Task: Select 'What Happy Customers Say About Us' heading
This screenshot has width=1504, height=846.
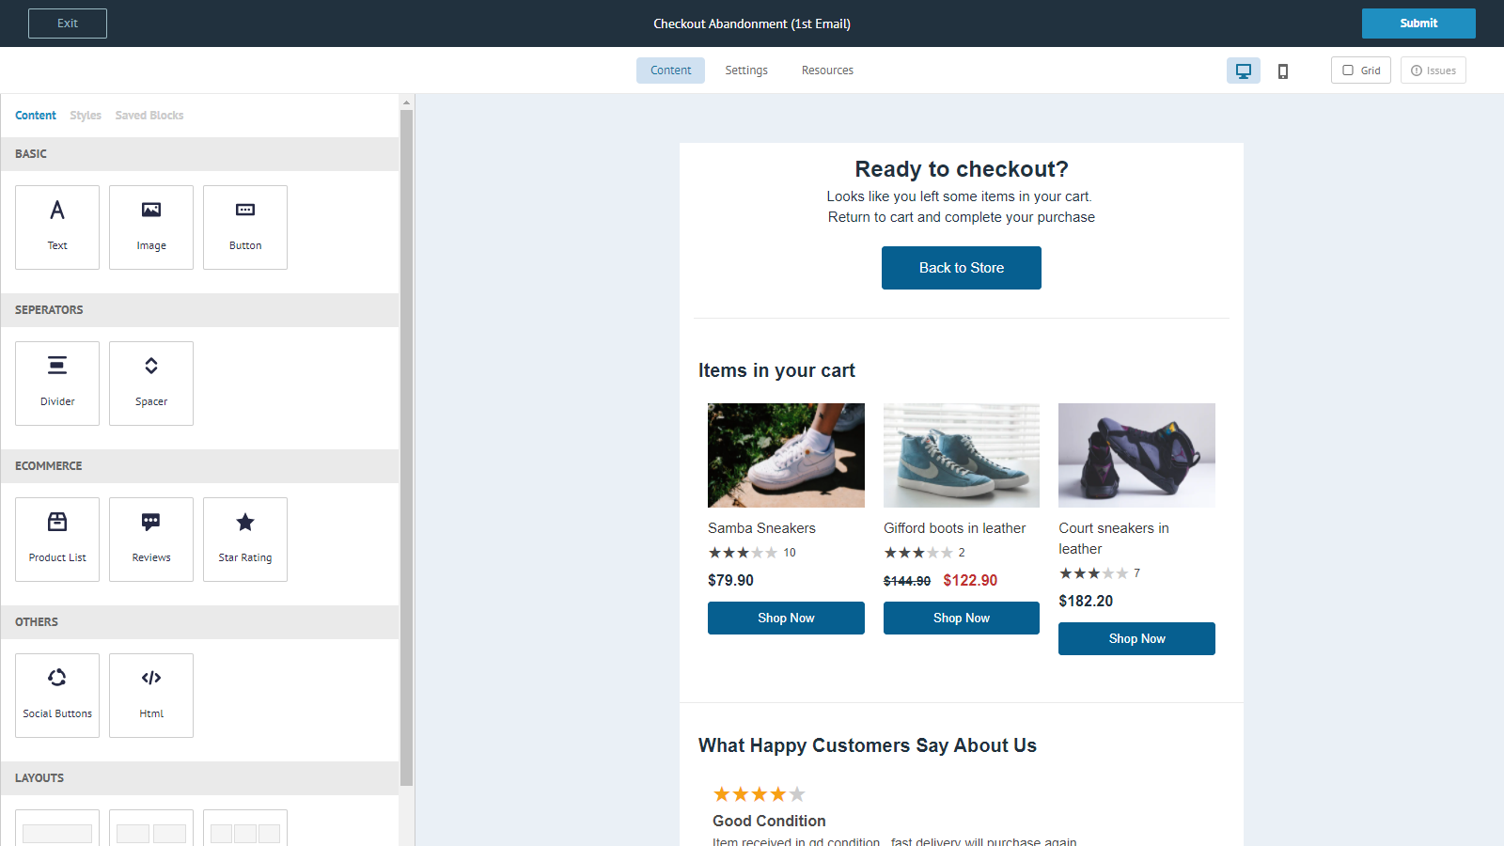Action: tap(868, 745)
